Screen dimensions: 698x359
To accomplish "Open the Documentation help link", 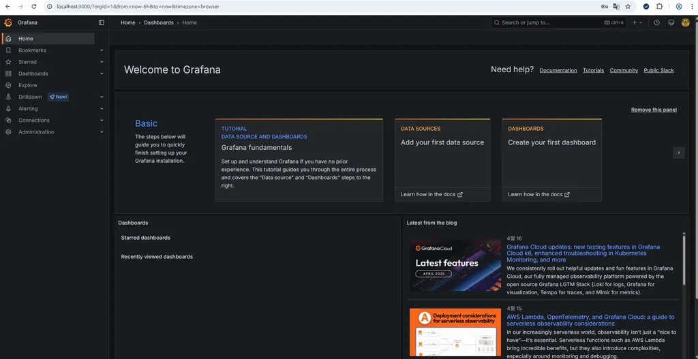I will tap(558, 70).
